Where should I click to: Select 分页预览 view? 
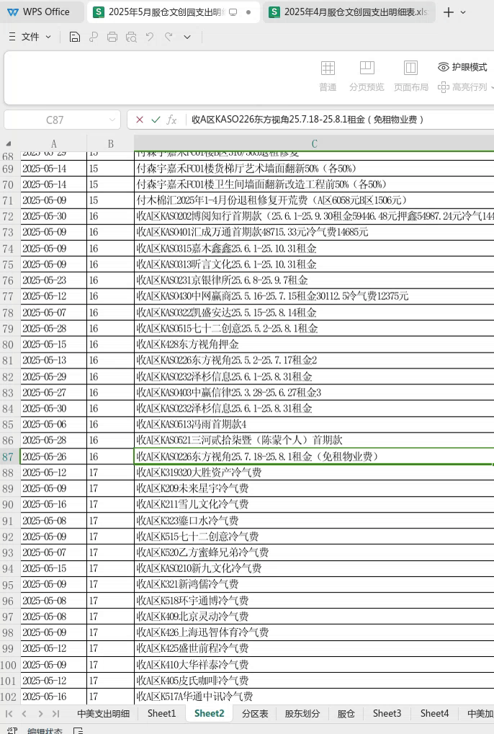coord(367,76)
